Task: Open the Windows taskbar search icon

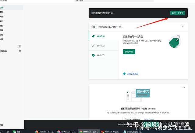Action: (x=1, y=132)
